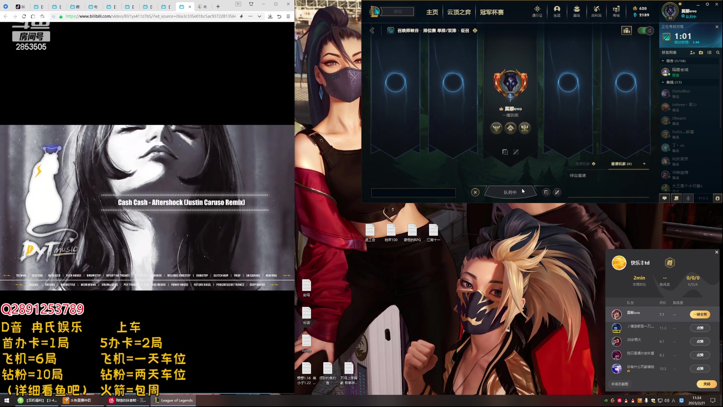This screenshot has height=407, width=723.
Task: Click the bilibili URL address bar
Action: tap(151, 16)
